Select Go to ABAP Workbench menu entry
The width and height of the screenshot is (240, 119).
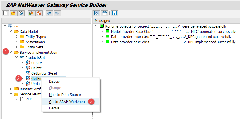71,102
